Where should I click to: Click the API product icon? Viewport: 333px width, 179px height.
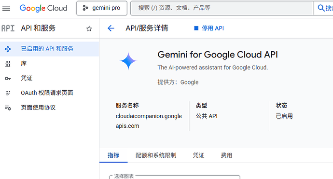(8, 28)
